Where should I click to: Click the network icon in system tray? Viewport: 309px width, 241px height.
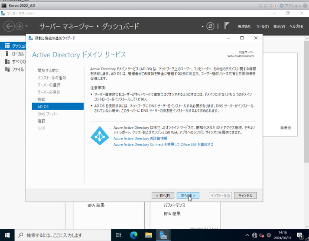[254, 235]
